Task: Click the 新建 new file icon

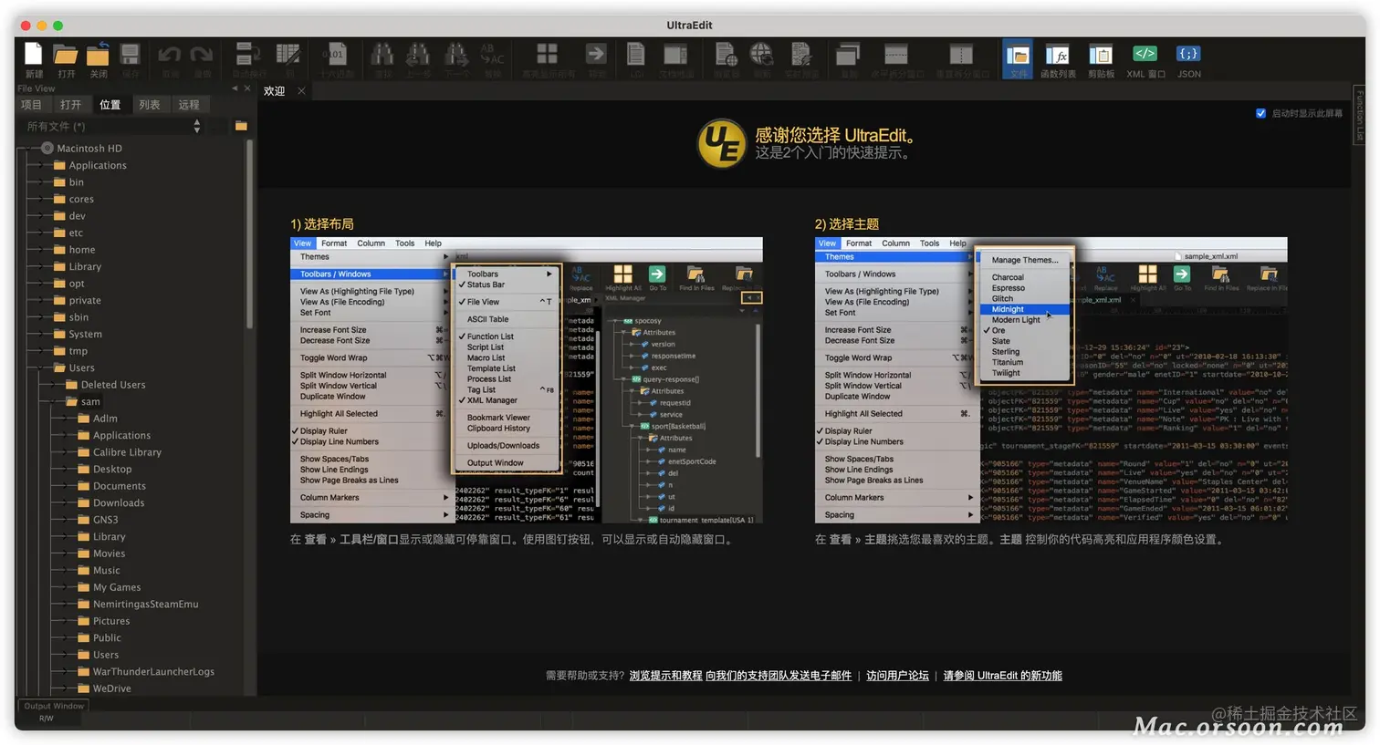Action: (x=34, y=55)
